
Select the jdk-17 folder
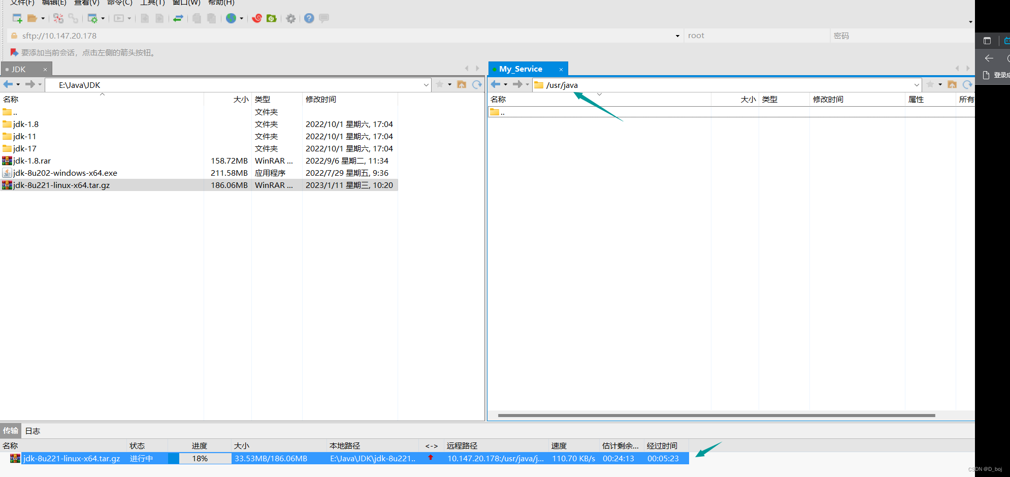point(24,148)
